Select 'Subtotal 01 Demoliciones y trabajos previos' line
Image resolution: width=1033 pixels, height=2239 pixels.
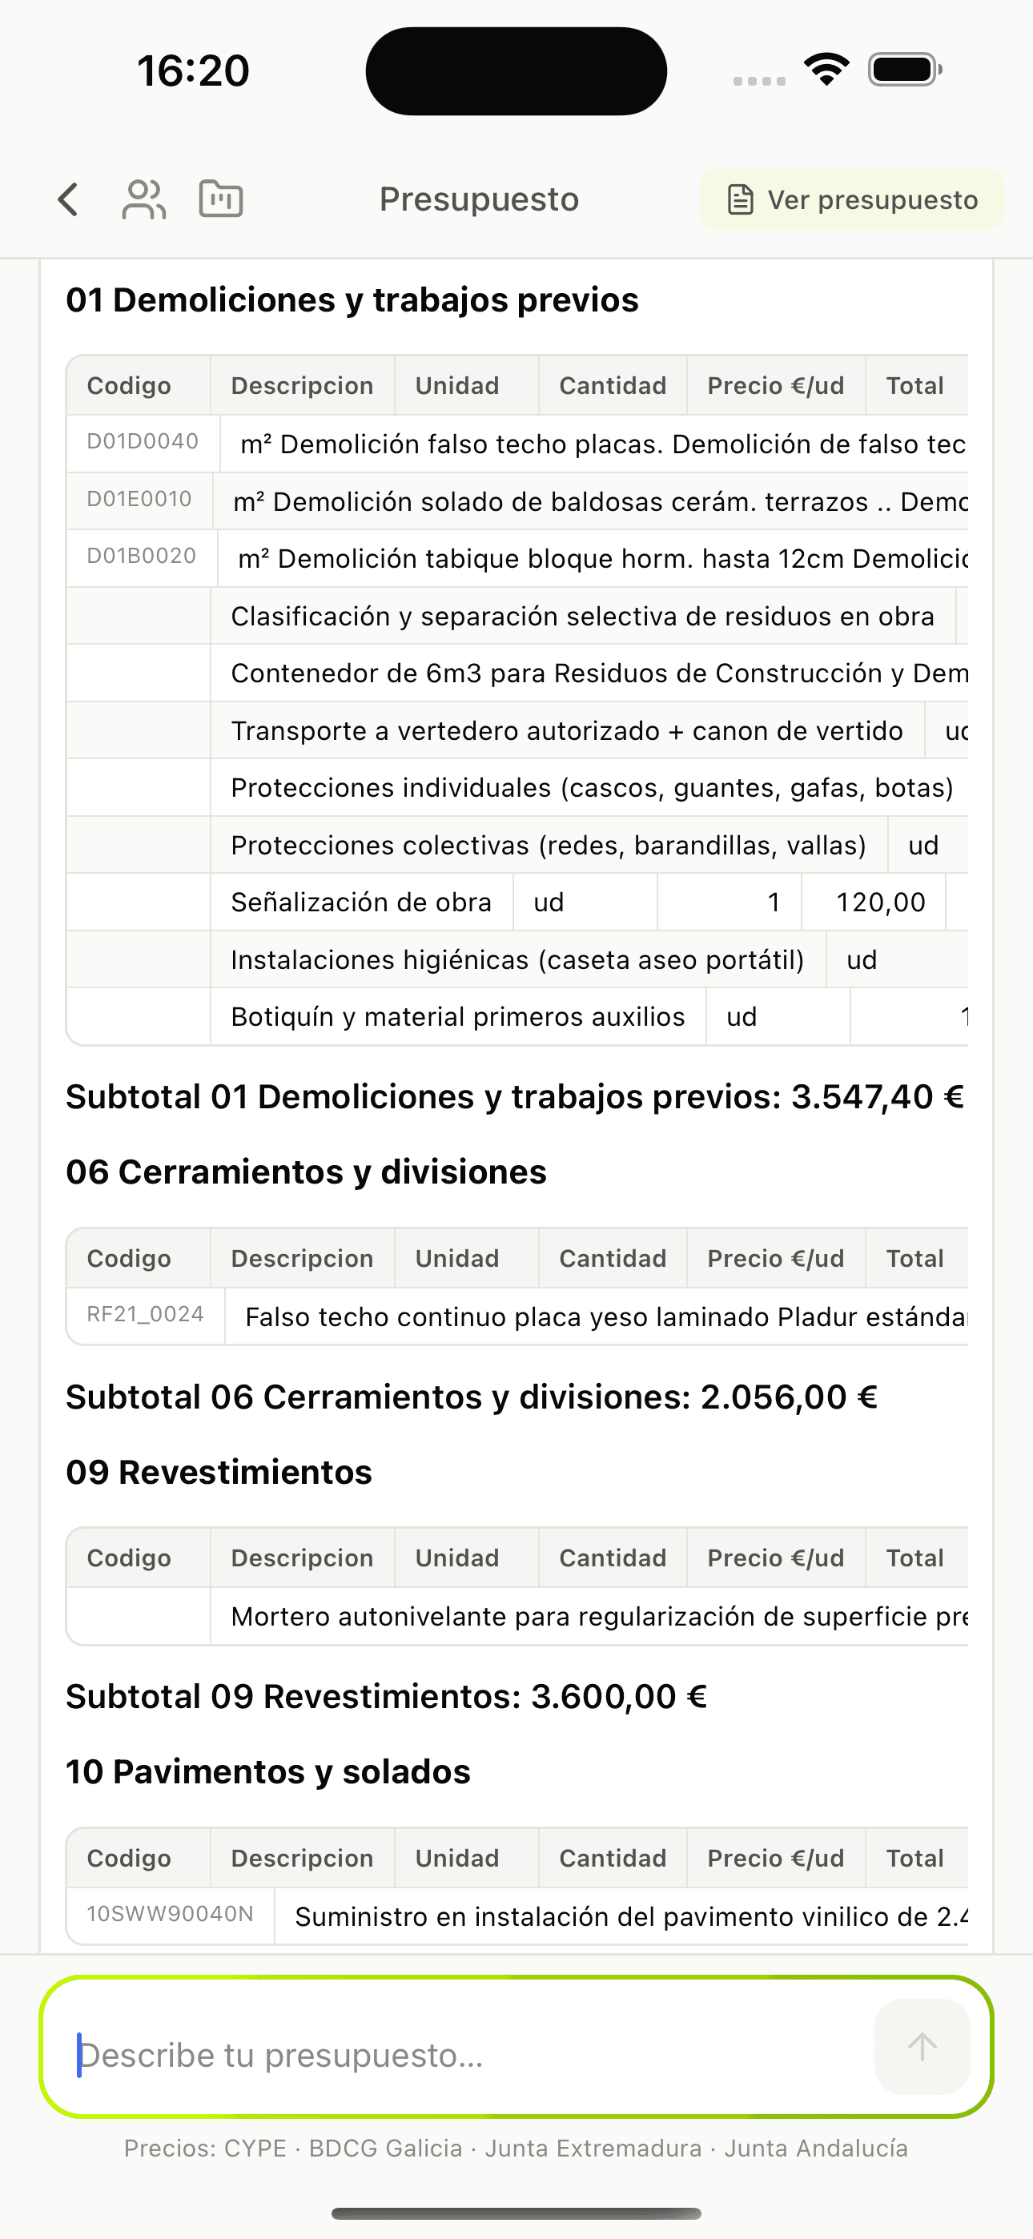coord(515,1097)
